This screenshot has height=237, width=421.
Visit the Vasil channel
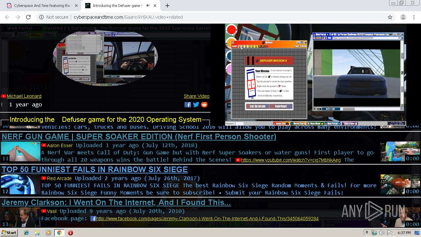(x=52, y=211)
